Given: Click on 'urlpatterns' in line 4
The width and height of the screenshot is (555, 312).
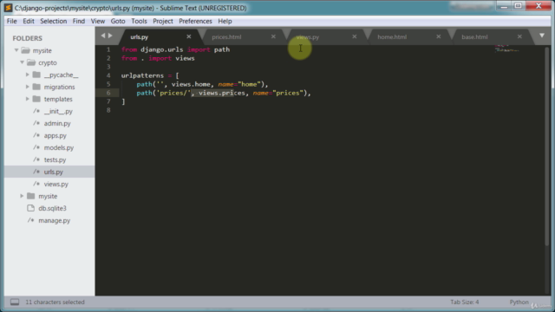Looking at the screenshot, I should (142, 75).
